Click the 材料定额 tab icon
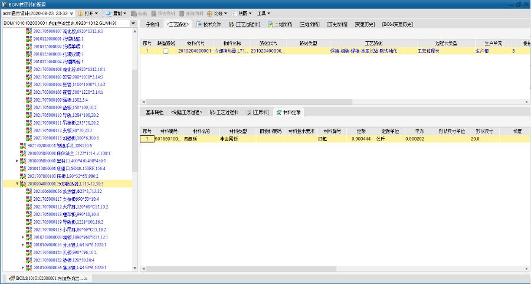The height and width of the screenshot is (284, 531). coord(278,112)
